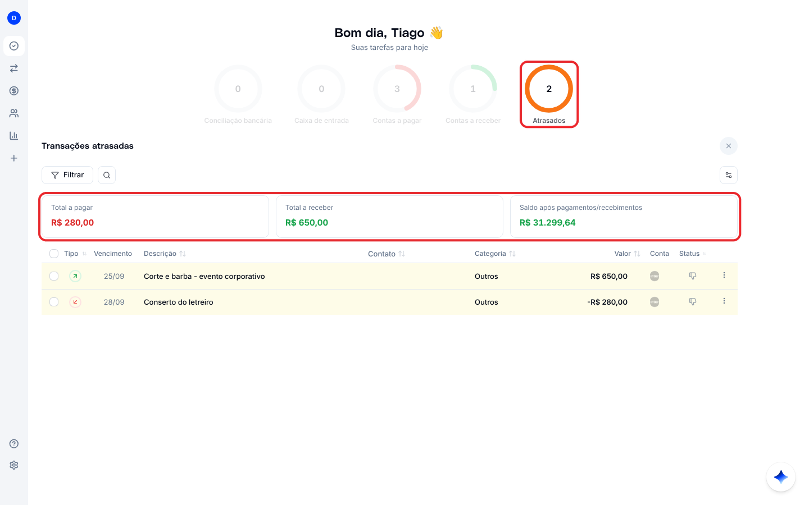Click the Filtrar button
The height and width of the screenshot is (505, 809).
tap(67, 175)
